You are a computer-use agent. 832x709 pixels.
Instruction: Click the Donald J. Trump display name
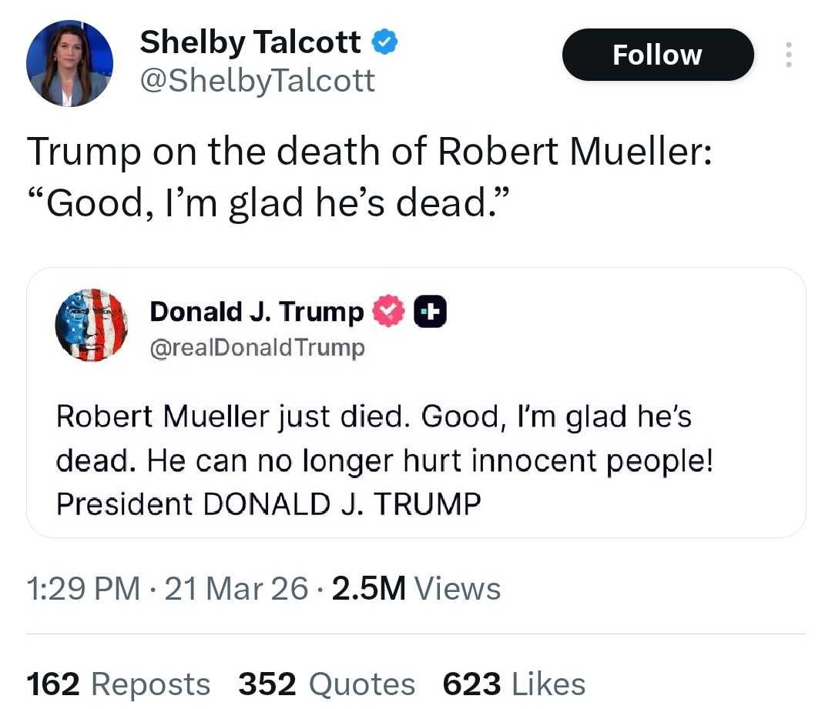click(x=256, y=312)
